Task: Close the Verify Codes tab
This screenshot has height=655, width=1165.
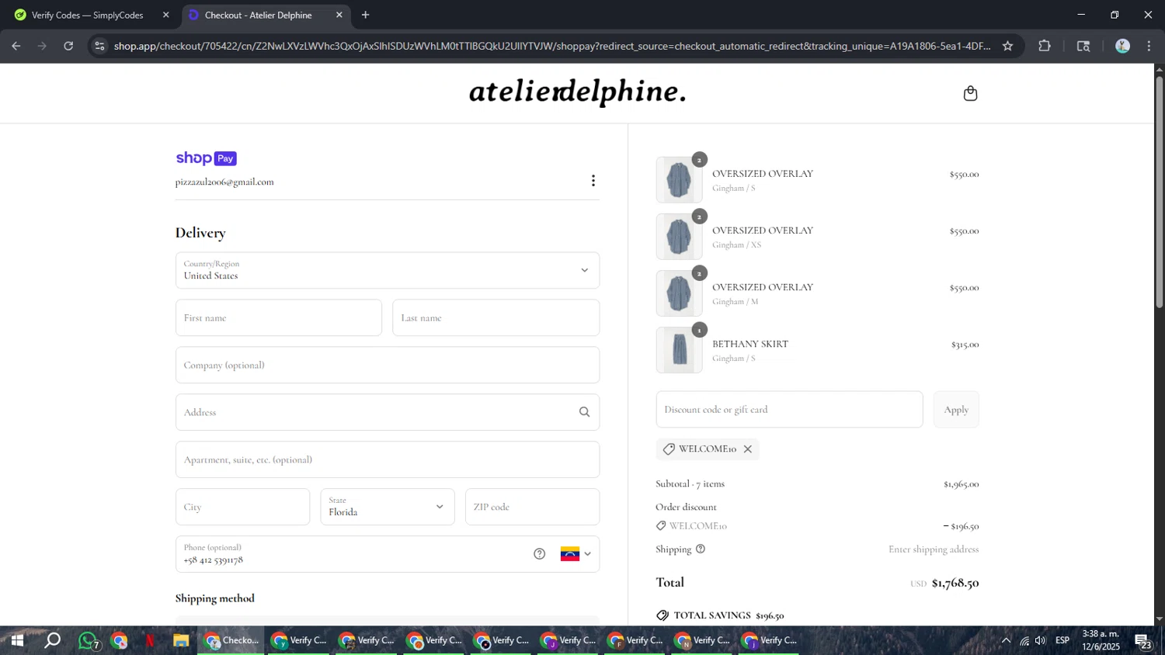Action: (165, 15)
